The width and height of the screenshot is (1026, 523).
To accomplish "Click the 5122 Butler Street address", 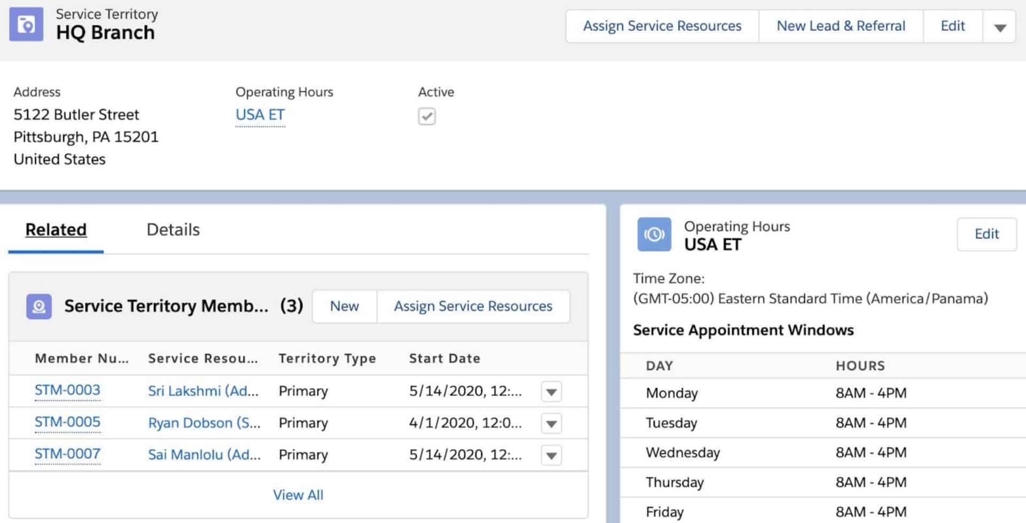I will tap(76, 115).
